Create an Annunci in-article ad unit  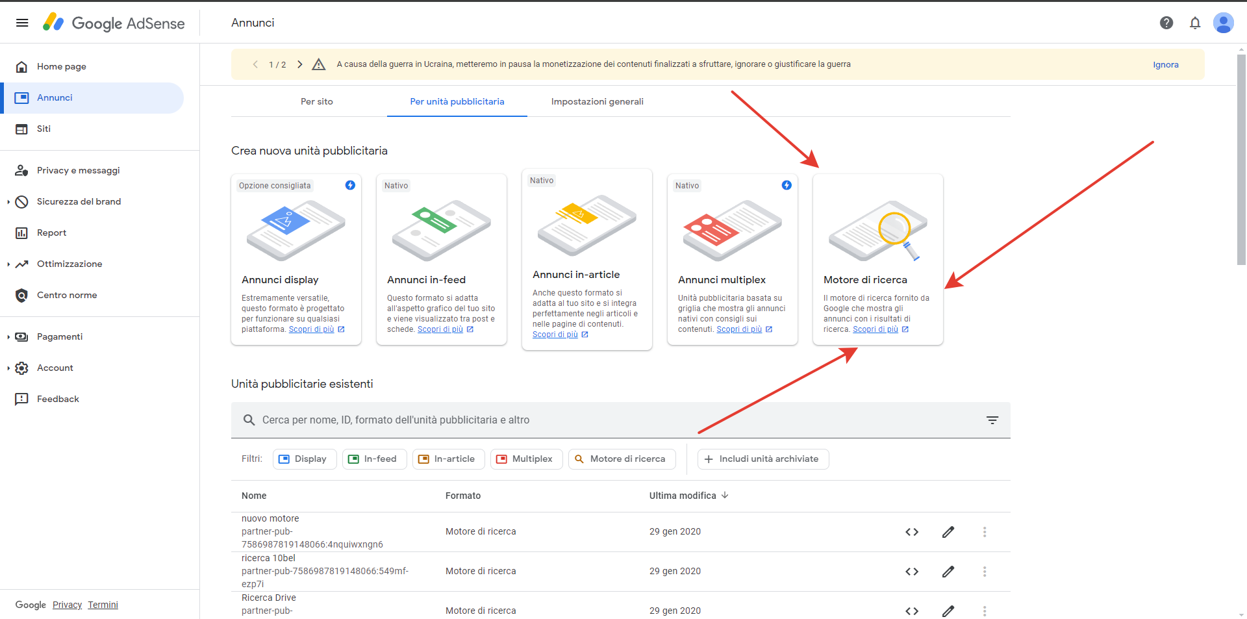pyautogui.click(x=587, y=259)
